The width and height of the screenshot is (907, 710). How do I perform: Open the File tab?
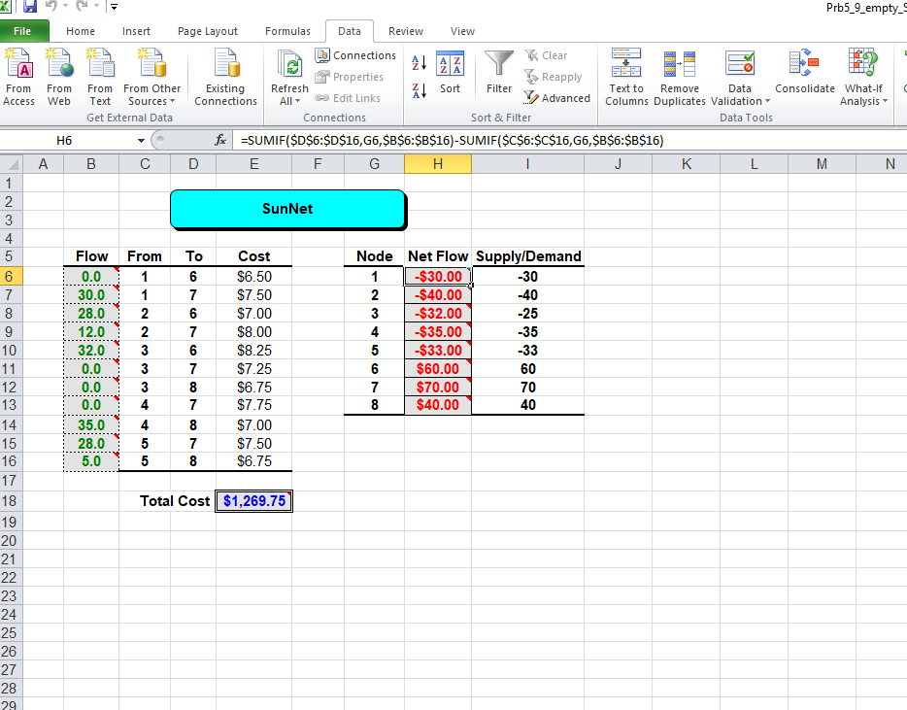23,31
